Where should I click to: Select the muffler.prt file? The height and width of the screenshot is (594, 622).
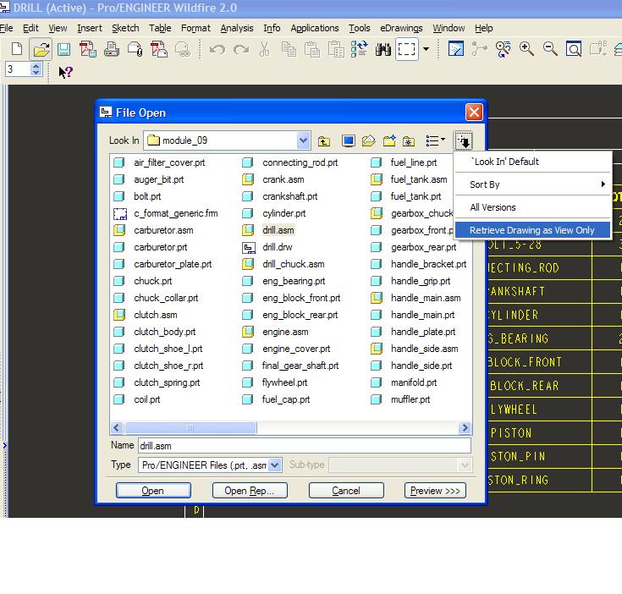pyautogui.click(x=399, y=399)
